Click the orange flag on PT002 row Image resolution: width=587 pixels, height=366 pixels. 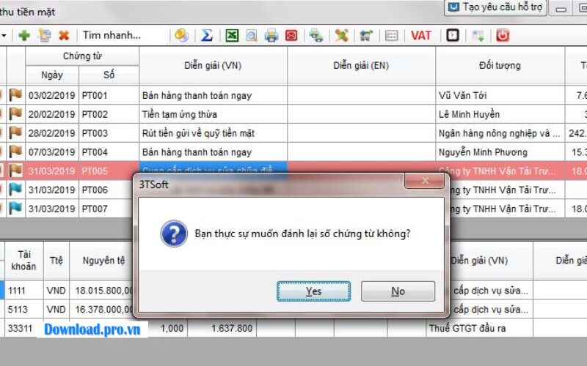click(15, 113)
